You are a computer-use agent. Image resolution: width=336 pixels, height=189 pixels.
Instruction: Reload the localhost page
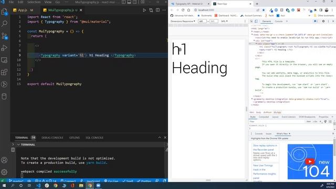tap(183, 10)
